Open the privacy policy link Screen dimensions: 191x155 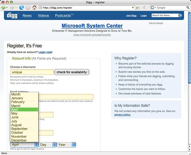coord(122,115)
